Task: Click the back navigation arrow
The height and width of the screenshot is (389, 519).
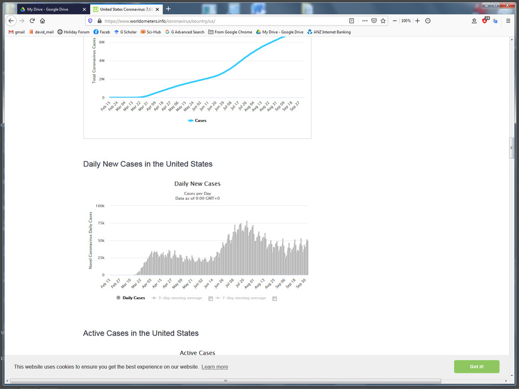Action: coord(10,21)
